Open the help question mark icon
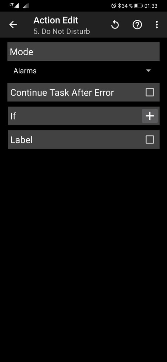The height and width of the screenshot is (362, 167). [137, 25]
